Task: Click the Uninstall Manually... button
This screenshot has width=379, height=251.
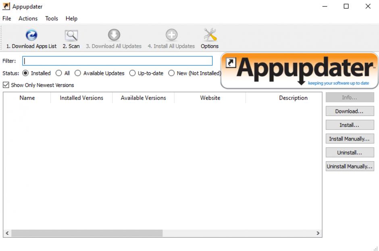Action: click(x=350, y=166)
